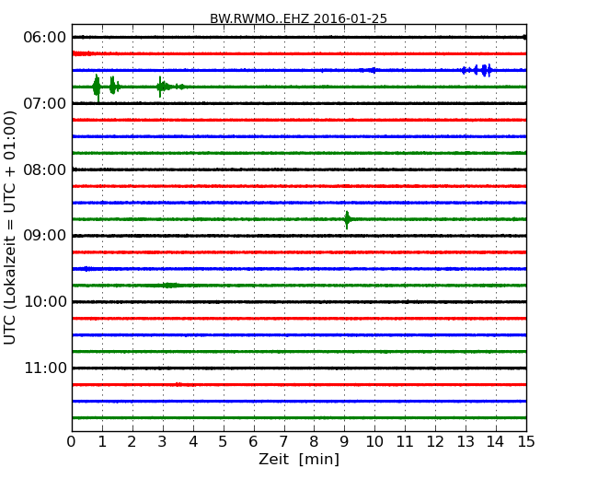Click the 10:00 time label

[x=45, y=302]
